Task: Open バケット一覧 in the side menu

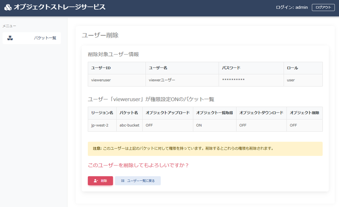Action: (32, 38)
